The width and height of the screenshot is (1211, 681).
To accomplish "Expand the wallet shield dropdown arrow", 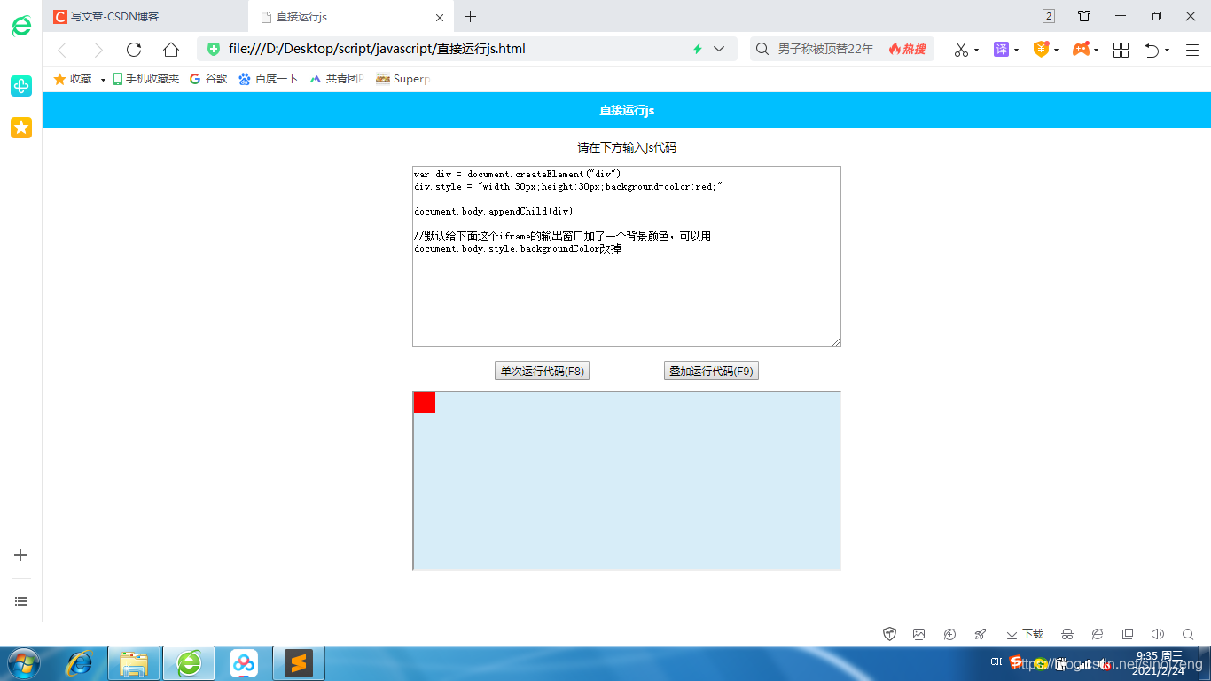I will click(x=1057, y=50).
